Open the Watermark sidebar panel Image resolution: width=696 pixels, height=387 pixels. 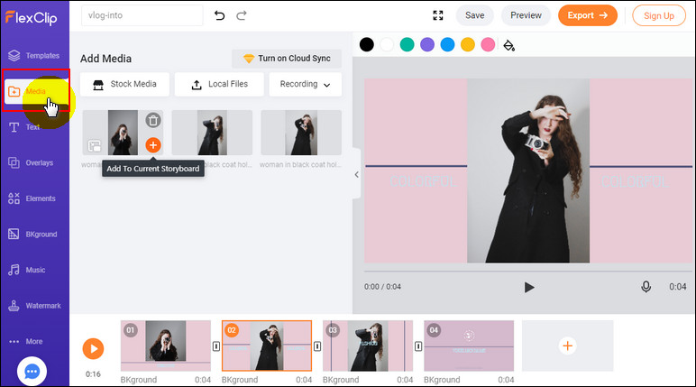click(x=34, y=306)
